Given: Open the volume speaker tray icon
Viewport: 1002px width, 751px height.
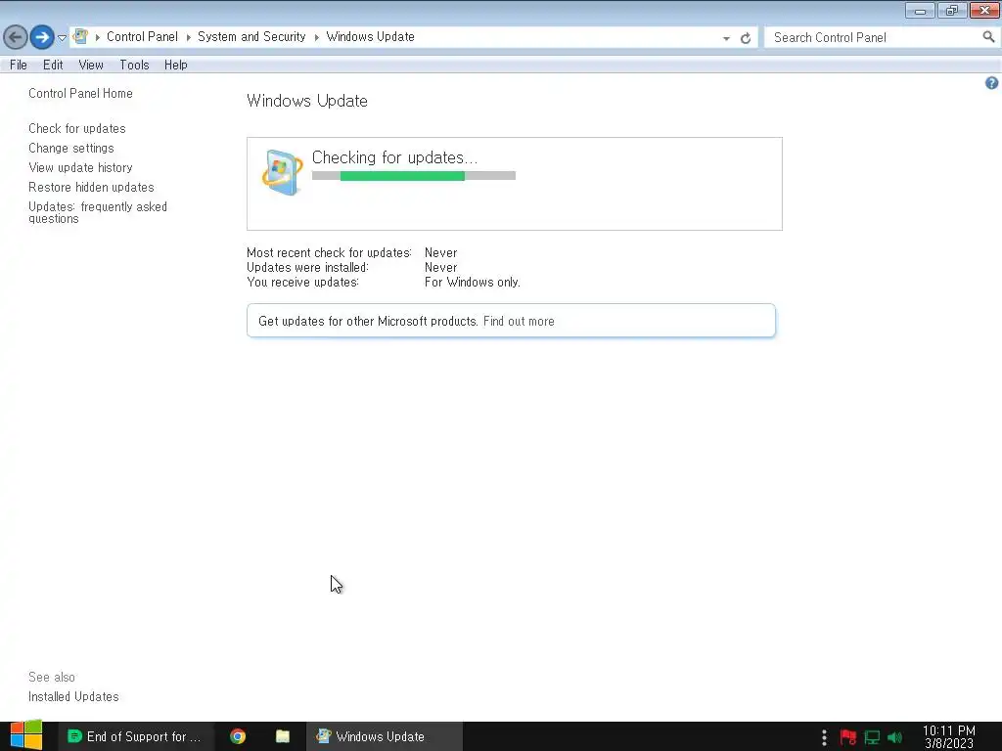Looking at the screenshot, I should point(894,737).
